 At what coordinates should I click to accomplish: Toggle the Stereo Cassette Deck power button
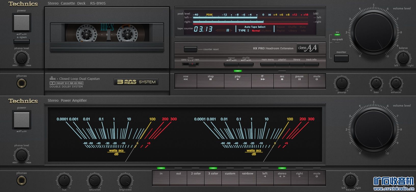(22, 23)
